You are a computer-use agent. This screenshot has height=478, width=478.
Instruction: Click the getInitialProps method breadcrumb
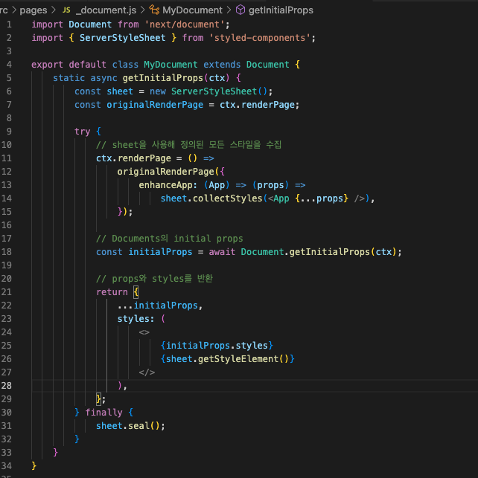point(281,10)
